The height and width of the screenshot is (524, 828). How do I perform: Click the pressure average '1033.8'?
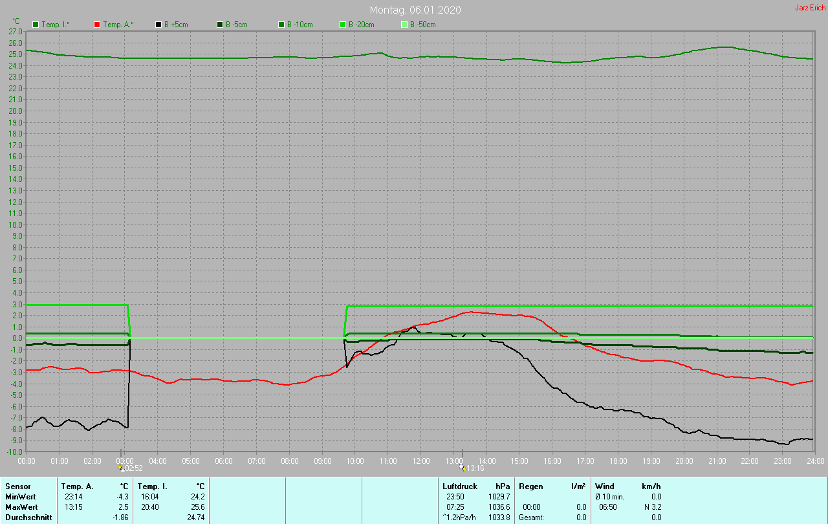pyautogui.click(x=499, y=518)
